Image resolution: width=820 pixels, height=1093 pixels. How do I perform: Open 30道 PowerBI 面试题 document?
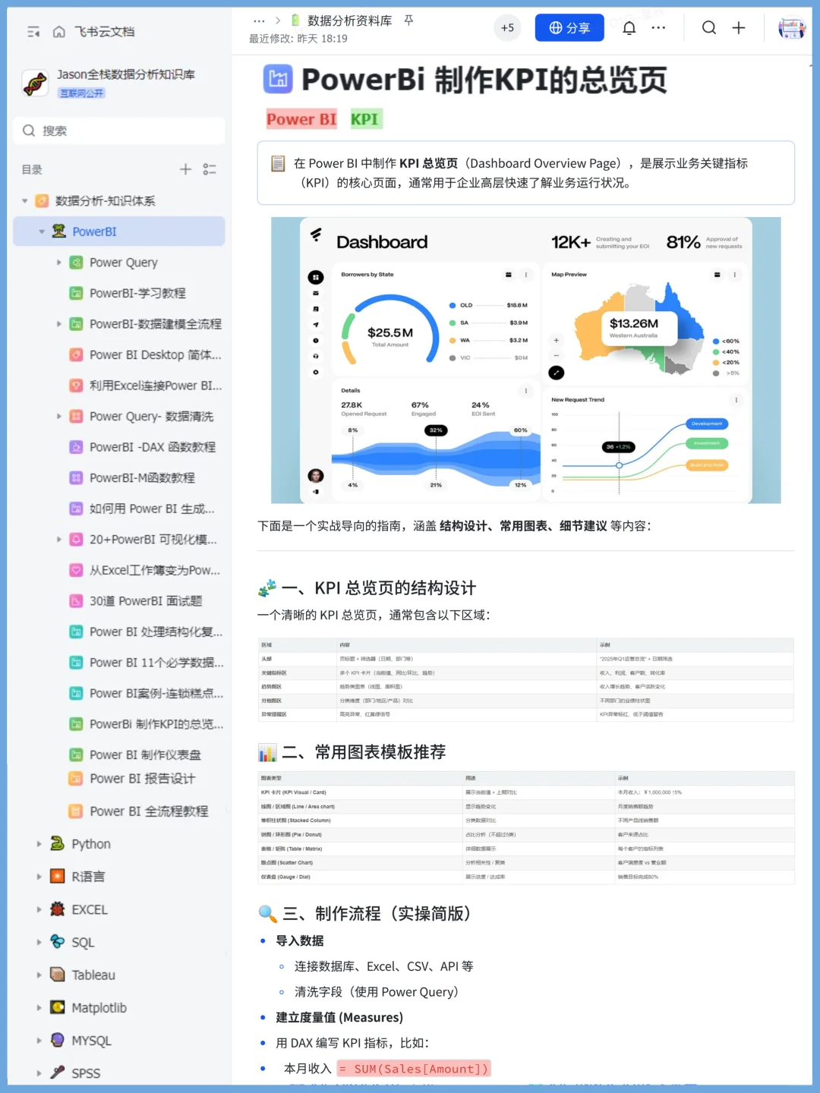click(x=146, y=601)
